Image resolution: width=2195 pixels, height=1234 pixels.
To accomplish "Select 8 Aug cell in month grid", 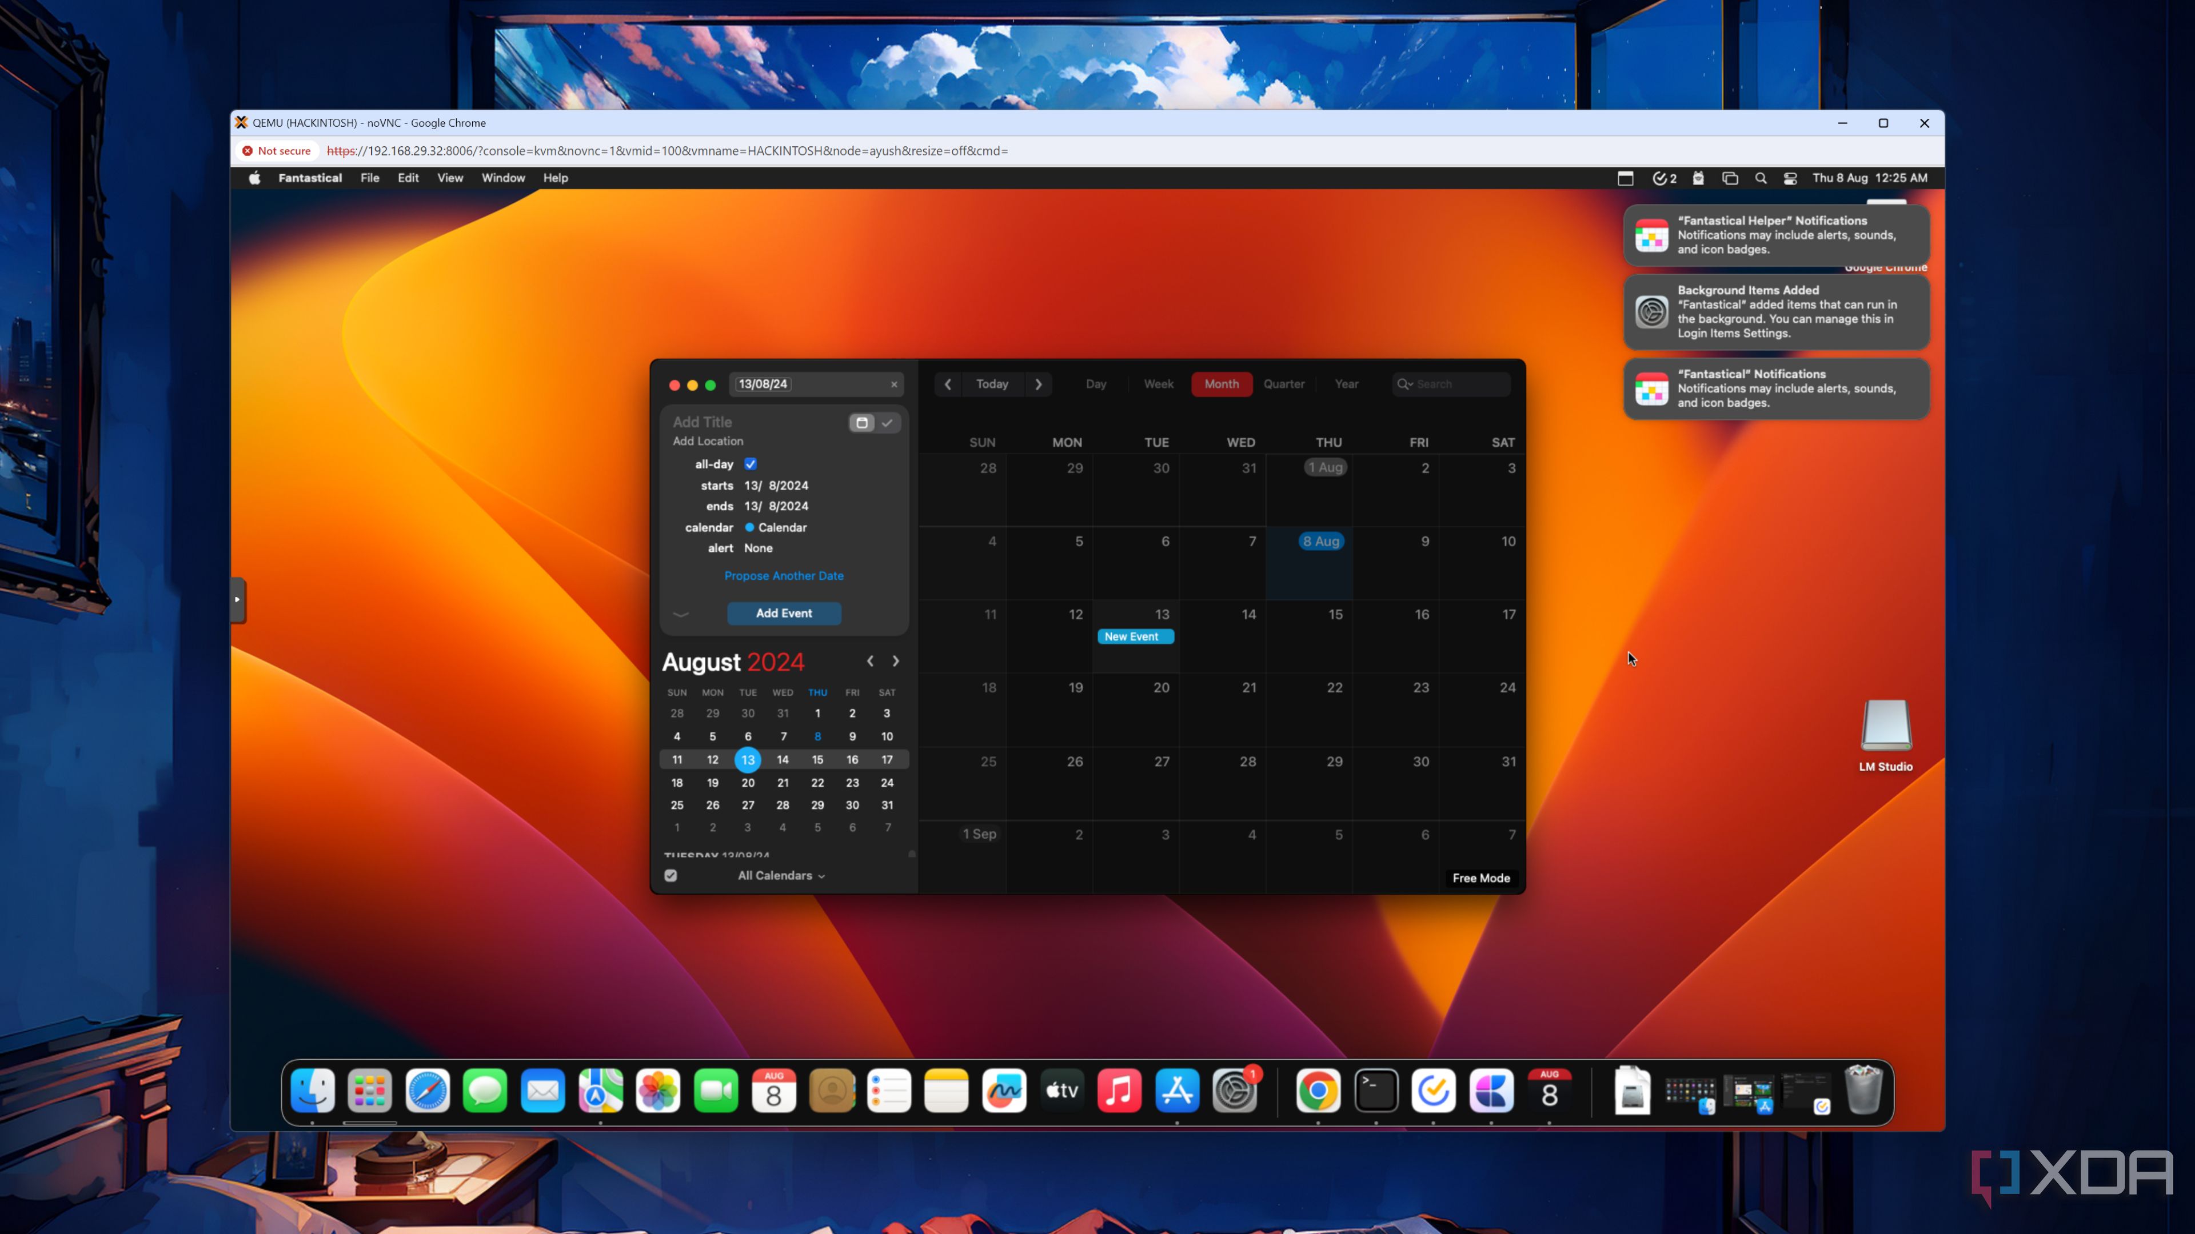I will tap(1309, 563).
